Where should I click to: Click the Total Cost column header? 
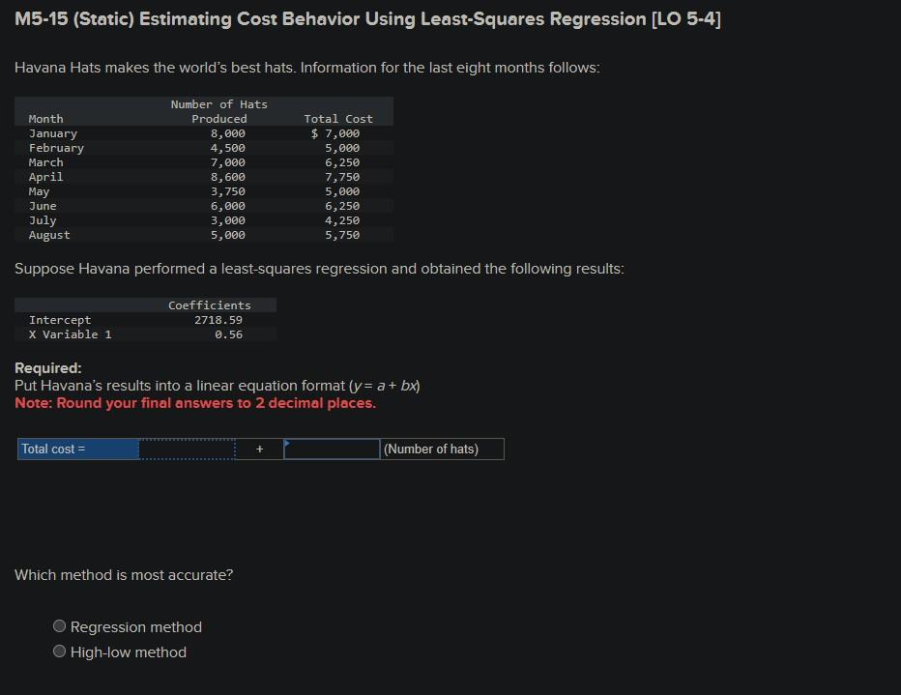338,118
